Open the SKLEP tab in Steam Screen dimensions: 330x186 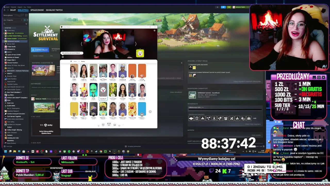[13, 10]
